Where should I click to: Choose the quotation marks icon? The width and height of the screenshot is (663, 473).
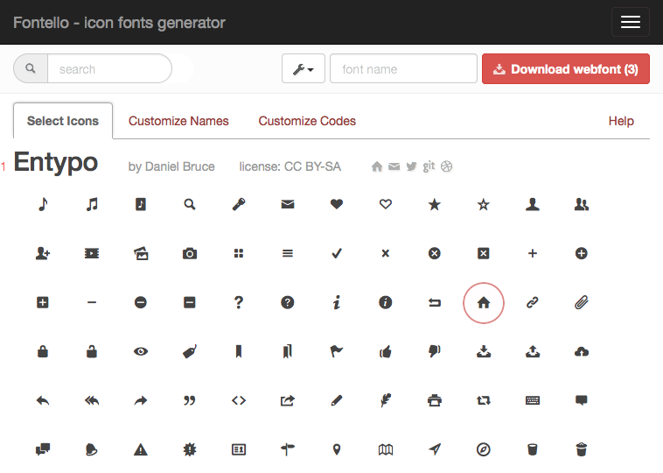pos(190,400)
